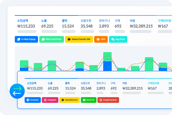The image size is (172, 115).
Task: Click the In-Web Popup channel button
Action: pos(26,39)
